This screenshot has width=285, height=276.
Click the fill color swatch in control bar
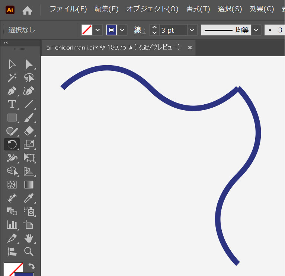point(87,30)
